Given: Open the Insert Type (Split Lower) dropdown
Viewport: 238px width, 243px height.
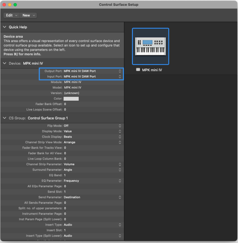Looking at the screenshot, I should pyautogui.click(x=92, y=236).
